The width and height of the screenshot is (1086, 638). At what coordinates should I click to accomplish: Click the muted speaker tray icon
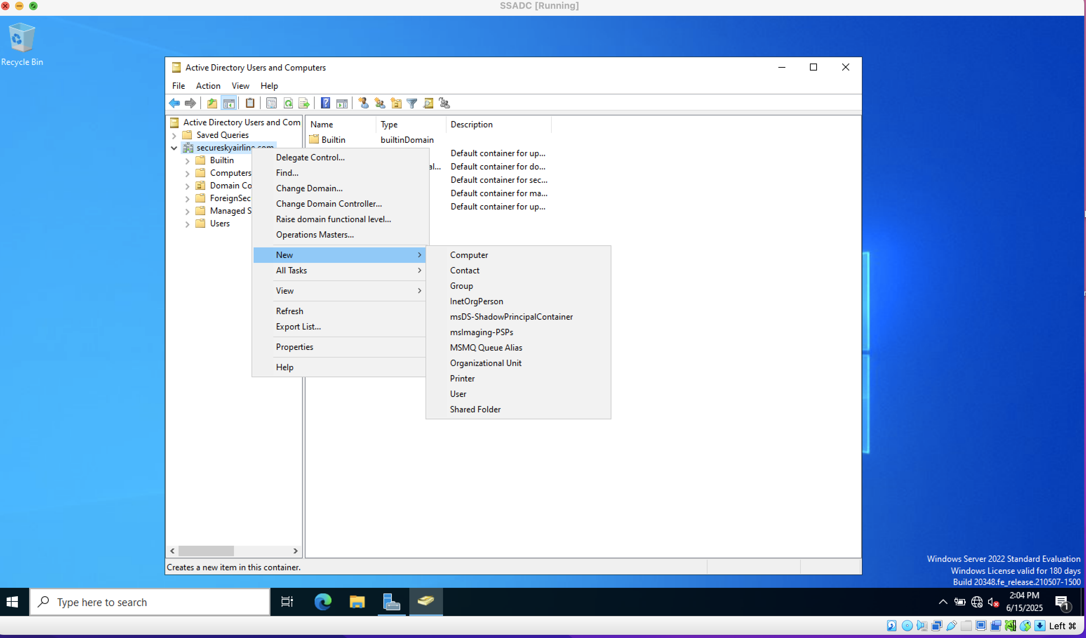click(993, 602)
